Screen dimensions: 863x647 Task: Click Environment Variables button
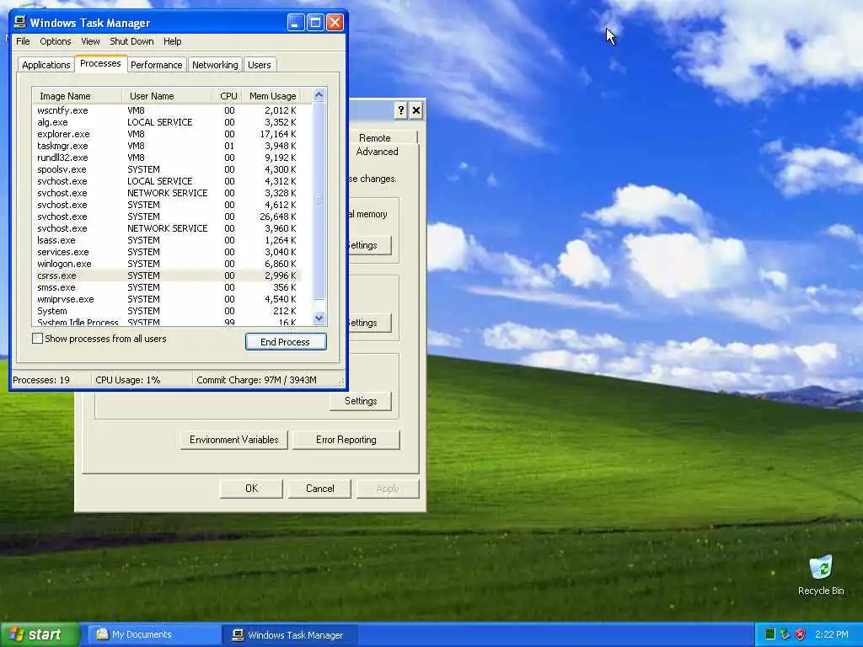(234, 440)
